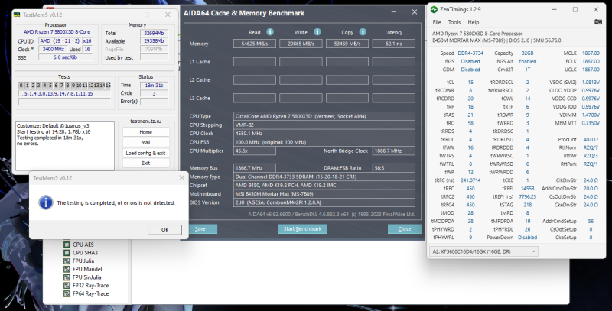Click the FCLK value 1867.00

pos(591,61)
